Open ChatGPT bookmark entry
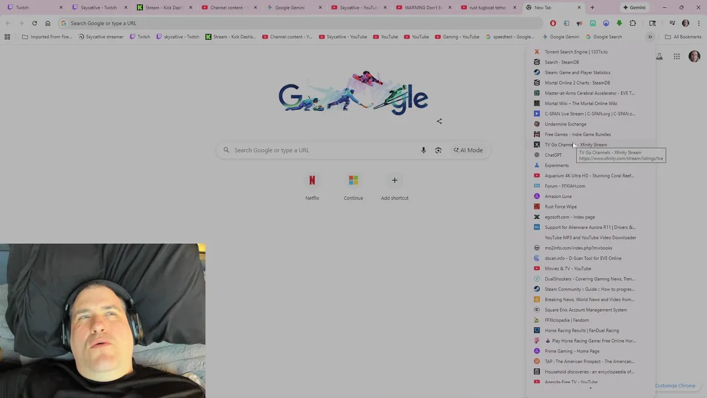This screenshot has width=707, height=398. click(590, 155)
